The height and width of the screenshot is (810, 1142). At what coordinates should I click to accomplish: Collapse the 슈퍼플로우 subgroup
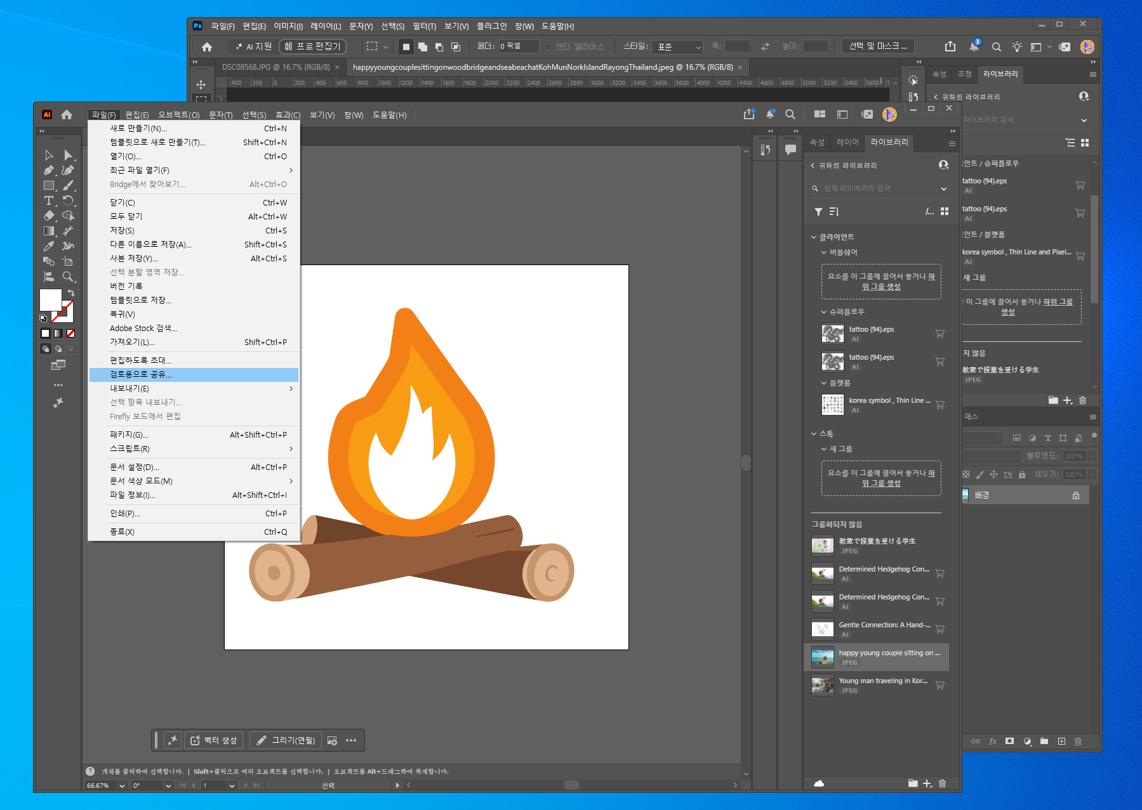point(824,312)
